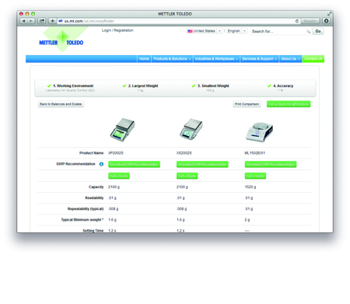Go back with the browser back arrow
Screen dimensions: 350x304
click(23, 21)
